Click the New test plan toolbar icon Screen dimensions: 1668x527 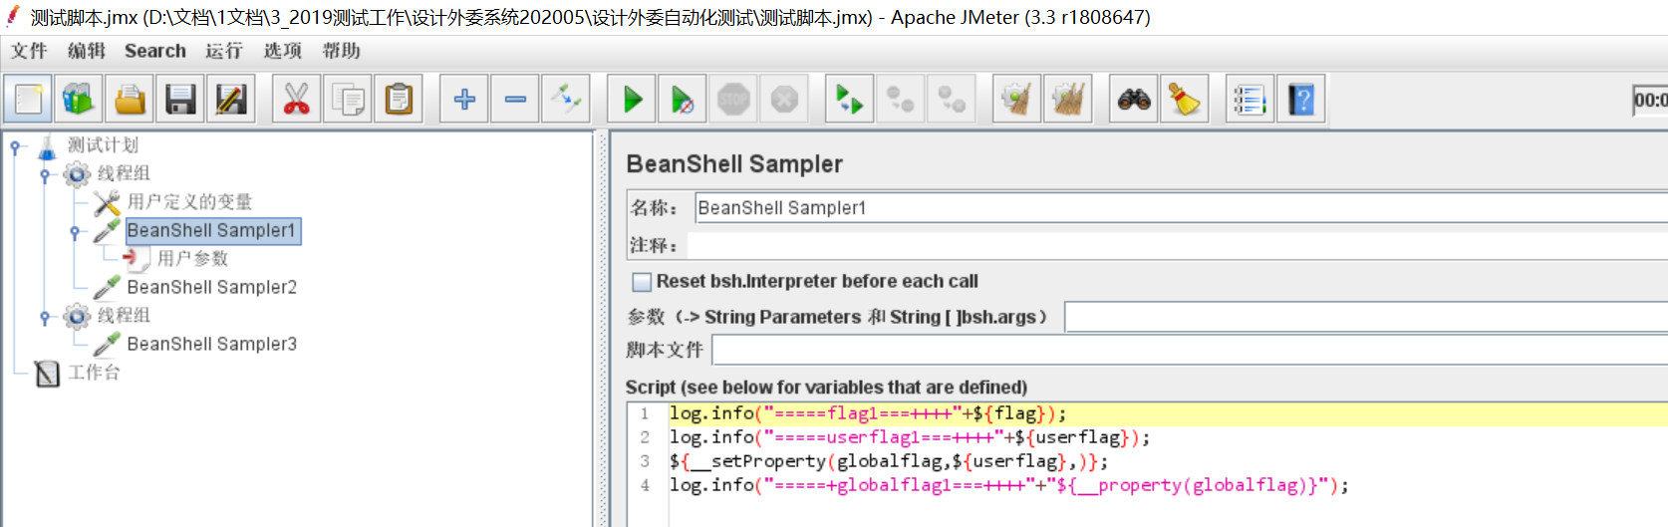point(28,99)
